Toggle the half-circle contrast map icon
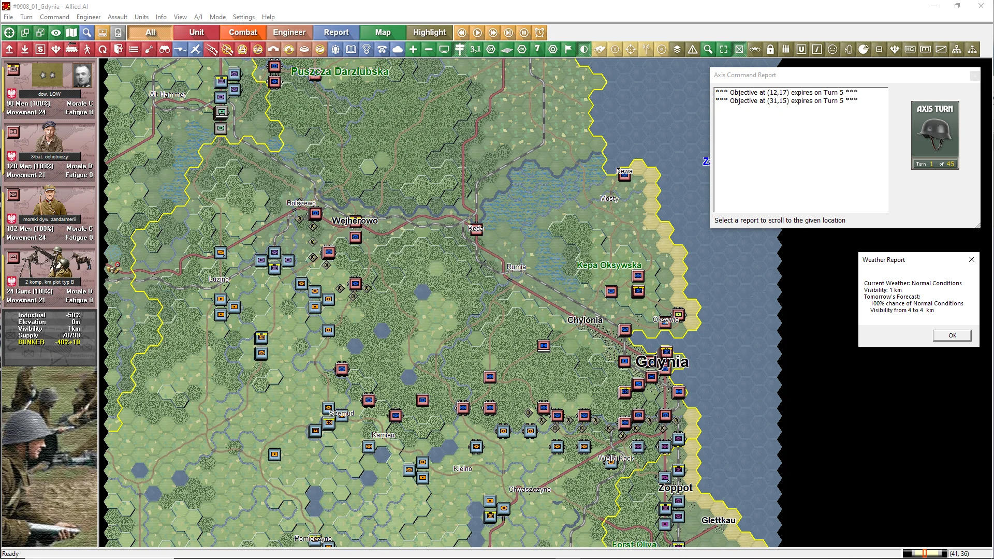Viewport: 994px width, 559px height. [x=584, y=50]
